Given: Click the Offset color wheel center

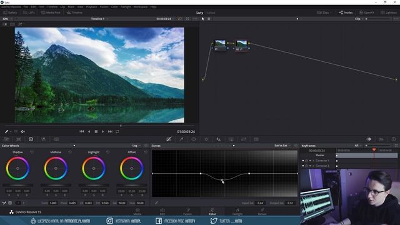Looking at the screenshot, I should tap(132, 168).
